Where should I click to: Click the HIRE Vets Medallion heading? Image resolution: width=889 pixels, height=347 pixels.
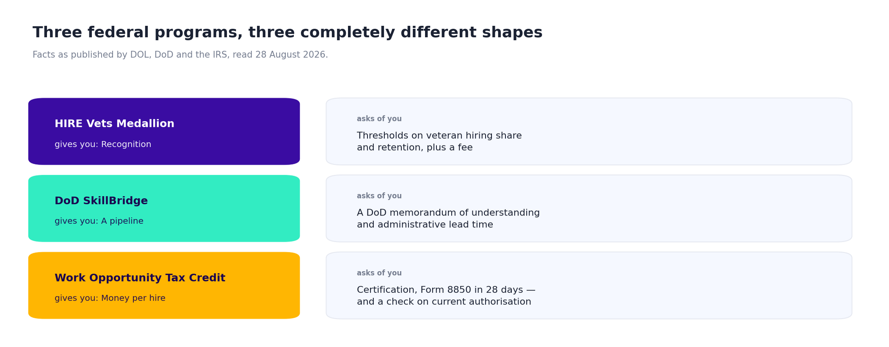tap(114, 124)
